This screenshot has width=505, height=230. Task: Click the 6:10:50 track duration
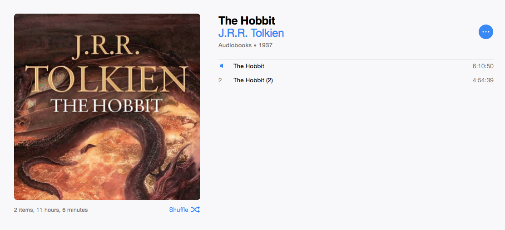483,66
